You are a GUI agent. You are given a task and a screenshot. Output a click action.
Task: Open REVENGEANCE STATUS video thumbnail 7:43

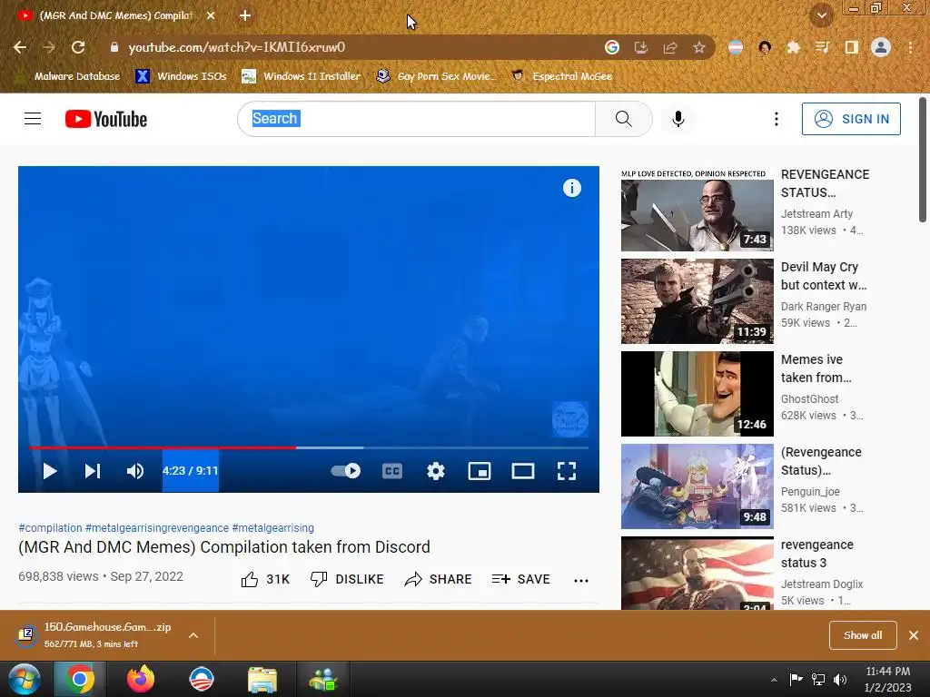697,210
